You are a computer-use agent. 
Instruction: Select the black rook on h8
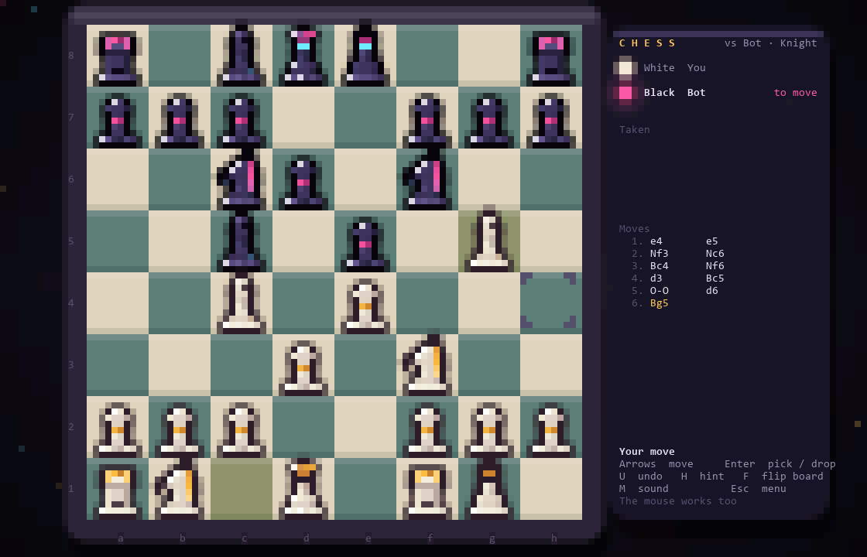pyautogui.click(x=550, y=56)
